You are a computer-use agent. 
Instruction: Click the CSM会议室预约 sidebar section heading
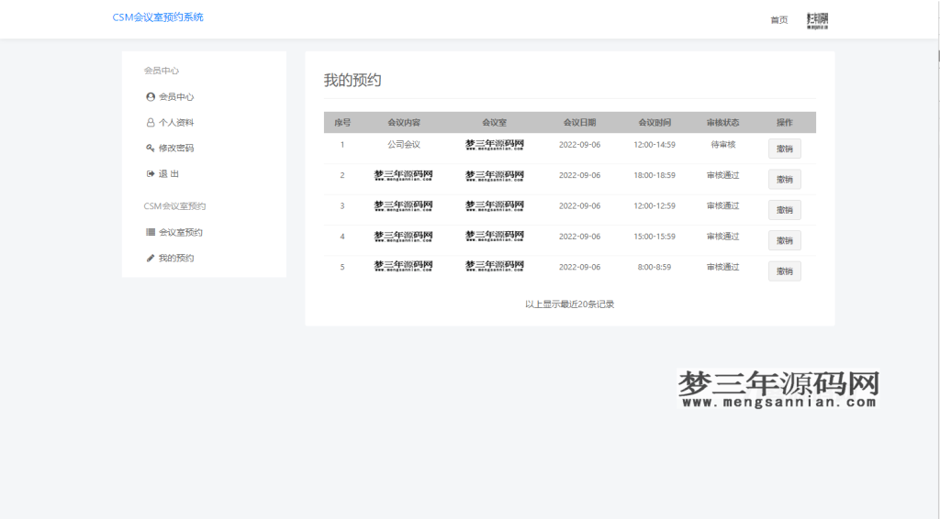click(174, 206)
